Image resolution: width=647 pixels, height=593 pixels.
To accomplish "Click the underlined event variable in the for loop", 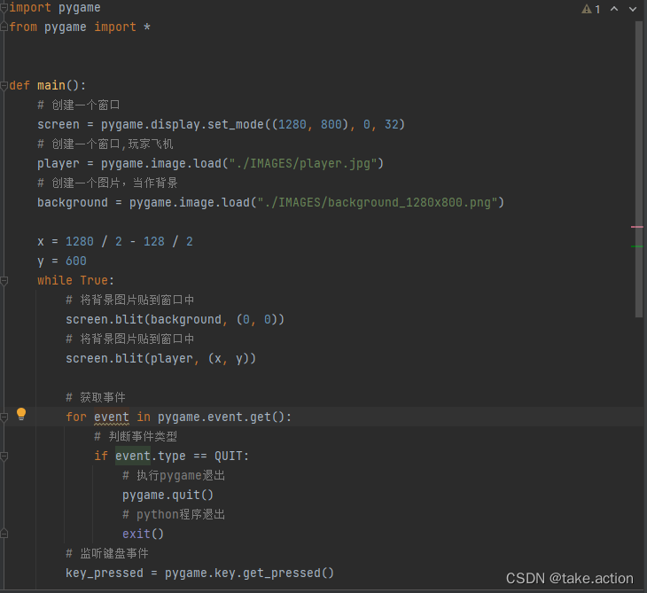I will click(x=112, y=417).
